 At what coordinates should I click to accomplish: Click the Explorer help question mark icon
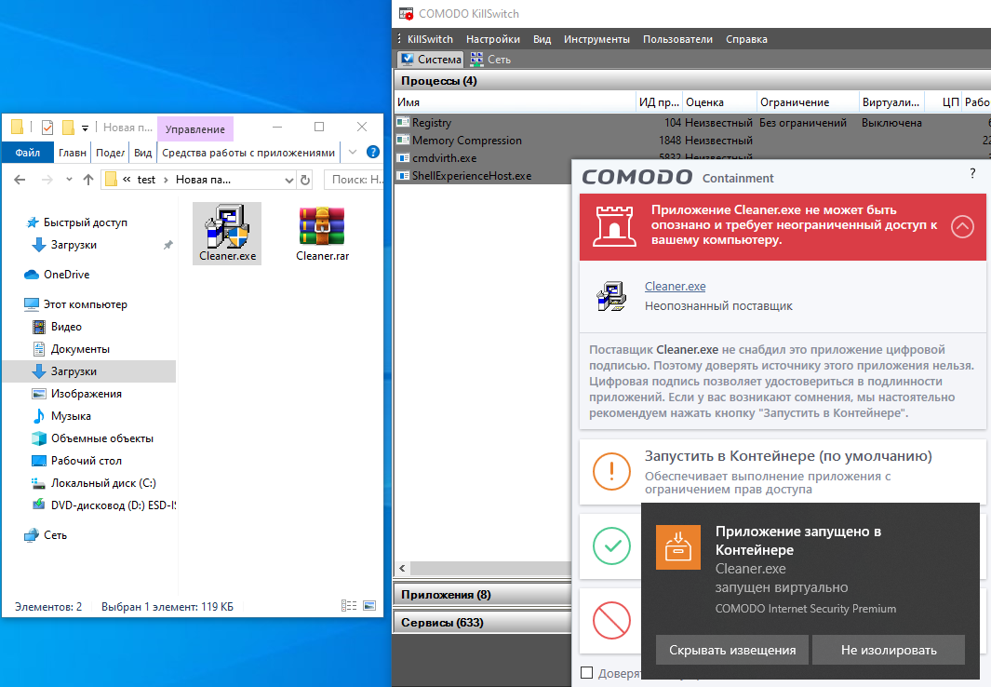coord(373,152)
